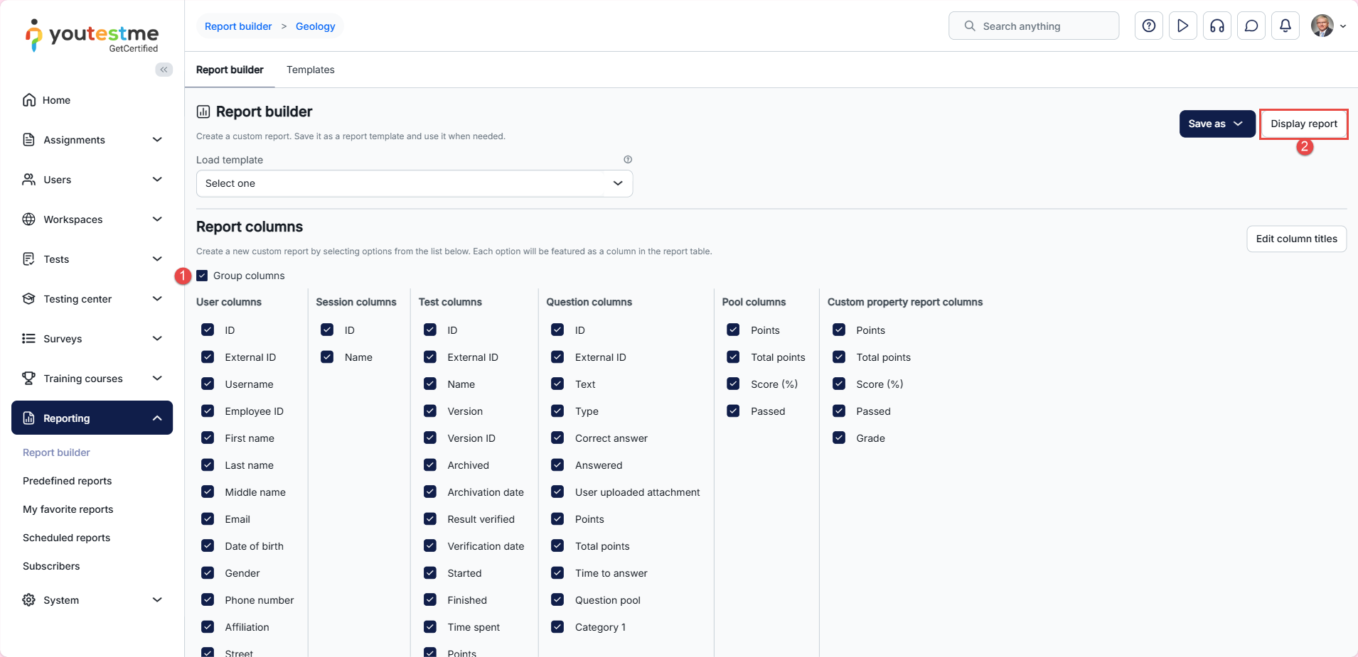Screen dimensions: 1358x657
Task: Open the chat bubble icon
Action: click(x=1251, y=26)
